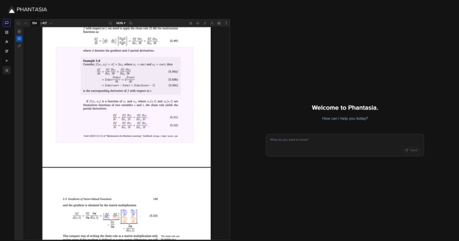This screenshot has height=241, width=459.
Task: Click the page number '149' in PDF
Action: click(155, 199)
